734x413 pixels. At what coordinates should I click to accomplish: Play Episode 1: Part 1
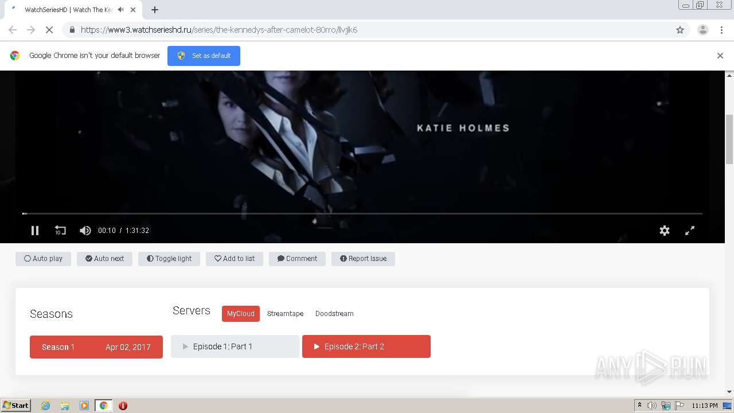pyautogui.click(x=235, y=346)
